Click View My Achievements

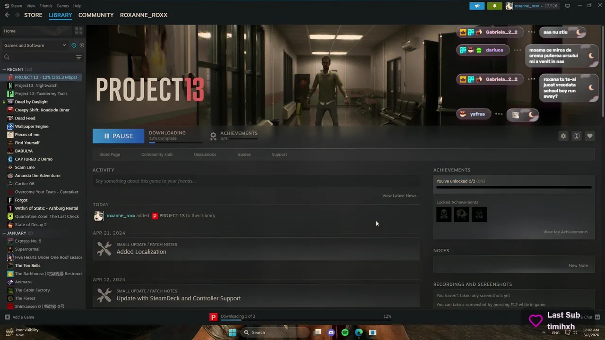[565, 232]
